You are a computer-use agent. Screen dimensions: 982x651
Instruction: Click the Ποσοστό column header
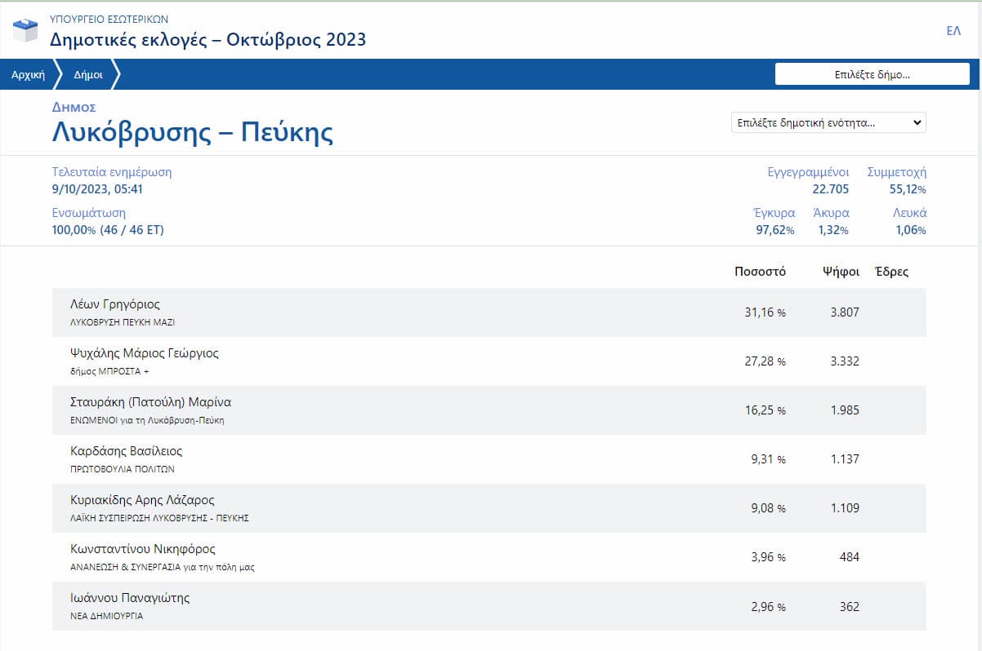click(760, 272)
